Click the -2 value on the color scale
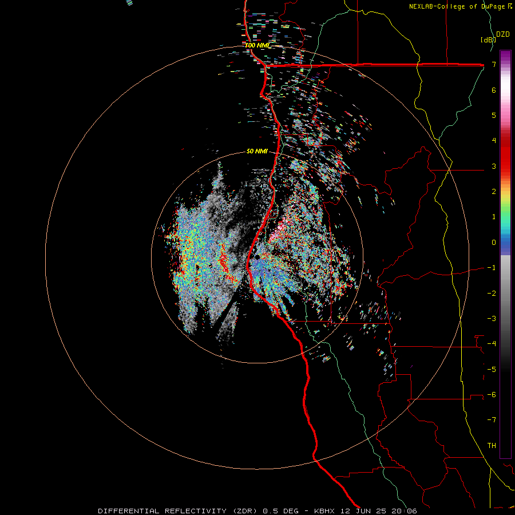 (x=492, y=294)
